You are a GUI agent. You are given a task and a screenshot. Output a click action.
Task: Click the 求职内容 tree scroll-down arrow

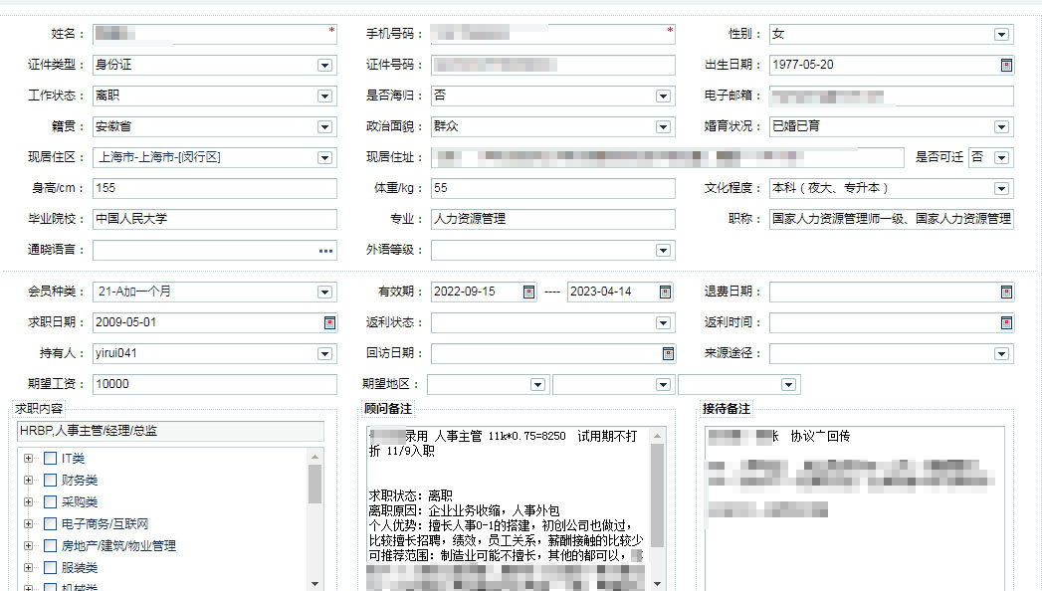tap(315, 583)
